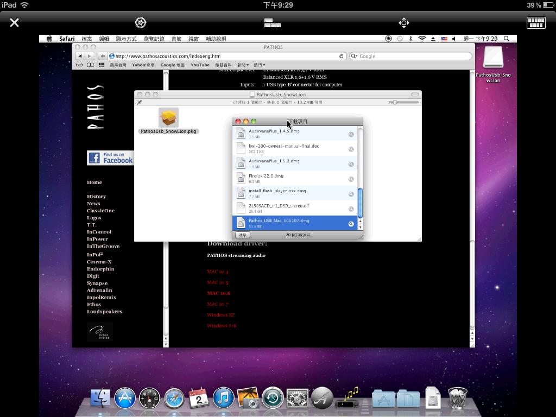
Task: Open the 編輯 menu in menu bar
Action: (x=104, y=39)
